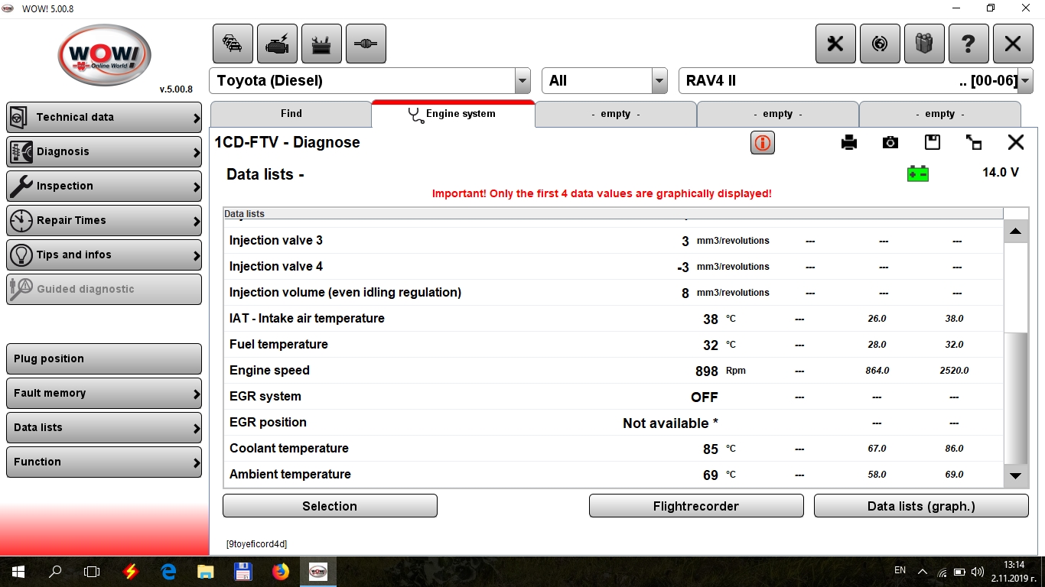Image resolution: width=1045 pixels, height=587 pixels.
Task: Open help question mark icon
Action: point(968,44)
